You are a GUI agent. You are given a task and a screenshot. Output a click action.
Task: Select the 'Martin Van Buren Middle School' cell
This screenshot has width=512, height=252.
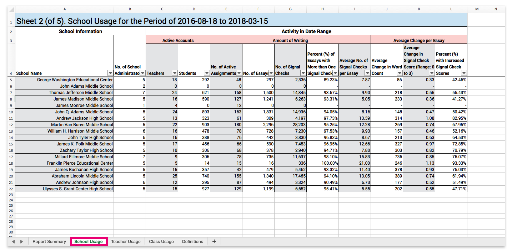pos(65,125)
